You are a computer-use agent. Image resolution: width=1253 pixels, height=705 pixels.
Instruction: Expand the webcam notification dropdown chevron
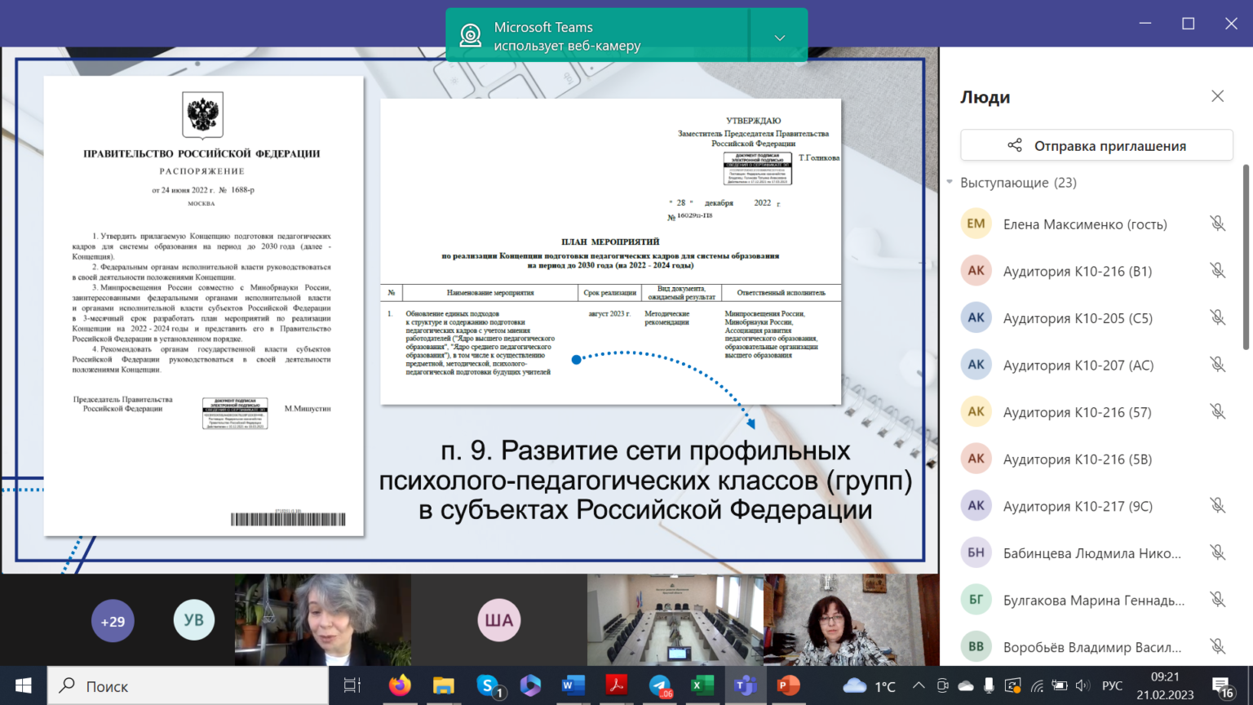(x=779, y=38)
